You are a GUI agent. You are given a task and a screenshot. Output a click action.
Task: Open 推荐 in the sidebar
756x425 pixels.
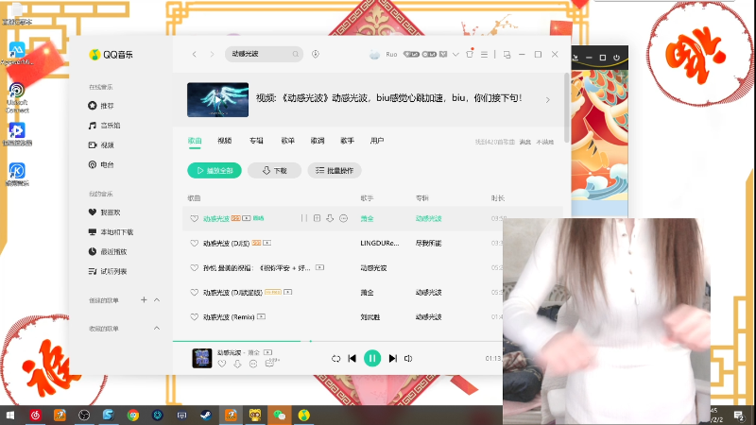click(x=101, y=106)
